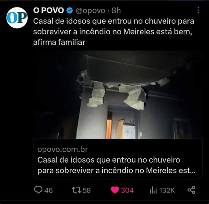The height and width of the screenshot is (204, 209).
Task: Open O POVO profile avatar
Action: (17, 18)
